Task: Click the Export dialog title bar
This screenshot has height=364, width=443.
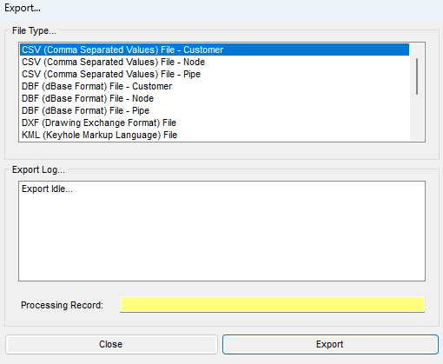Action: (221, 8)
